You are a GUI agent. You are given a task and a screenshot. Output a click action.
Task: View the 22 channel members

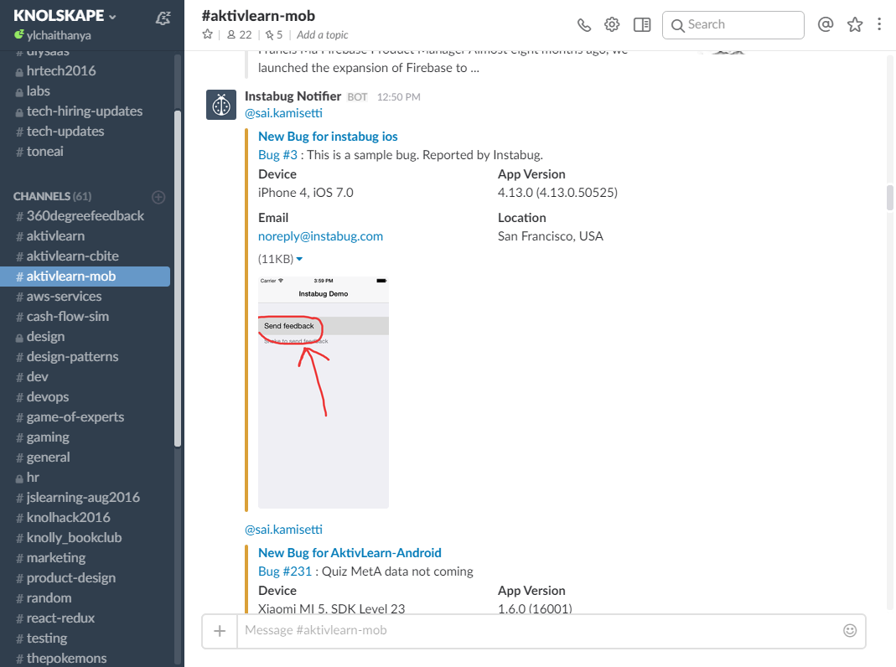240,35
